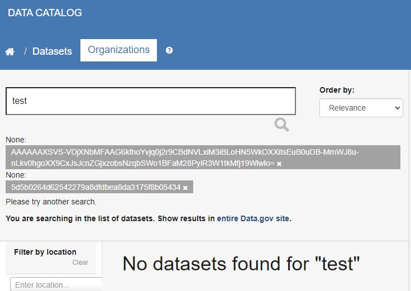Clear the location filter

80,263
